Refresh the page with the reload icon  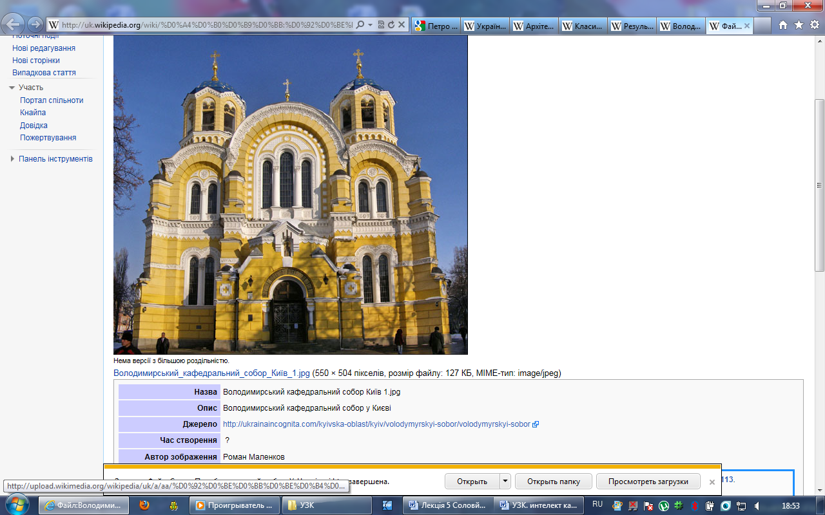pos(391,25)
